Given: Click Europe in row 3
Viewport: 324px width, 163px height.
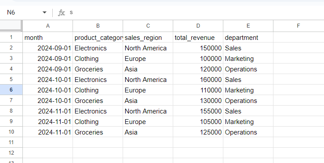Looking at the screenshot, I should point(148,59).
